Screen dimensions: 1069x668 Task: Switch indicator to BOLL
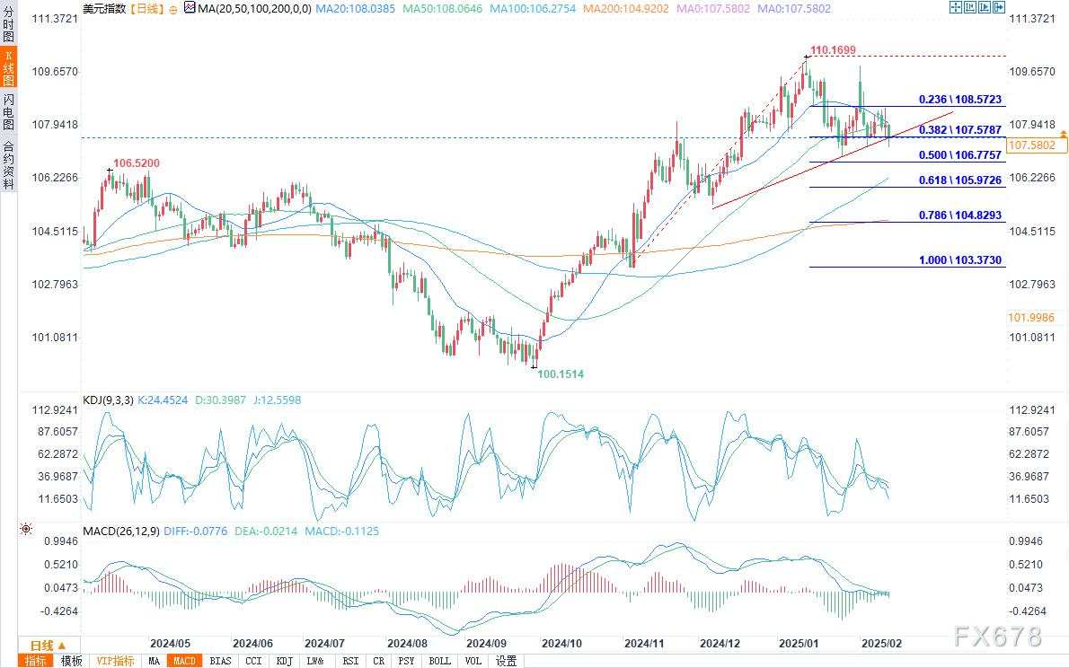[440, 661]
